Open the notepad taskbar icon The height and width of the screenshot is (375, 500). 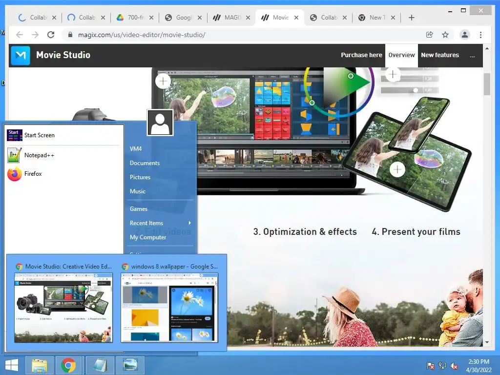pos(100,365)
